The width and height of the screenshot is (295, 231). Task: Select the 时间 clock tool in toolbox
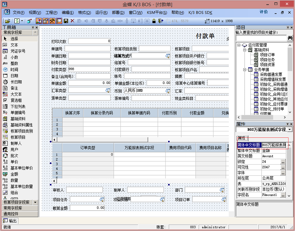tap(14, 70)
